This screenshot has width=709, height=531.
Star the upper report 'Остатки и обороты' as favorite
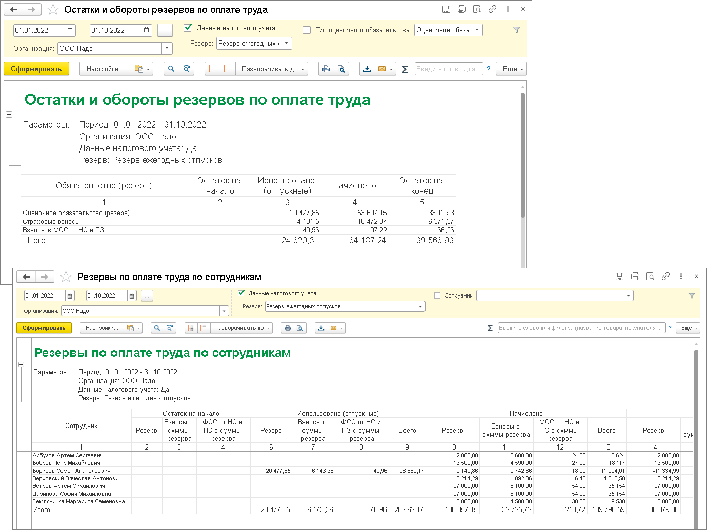click(53, 9)
